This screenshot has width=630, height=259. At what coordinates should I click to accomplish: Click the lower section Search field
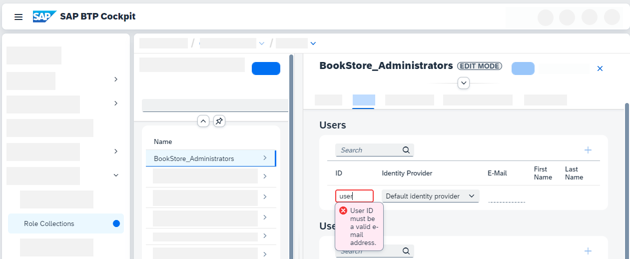point(375,251)
